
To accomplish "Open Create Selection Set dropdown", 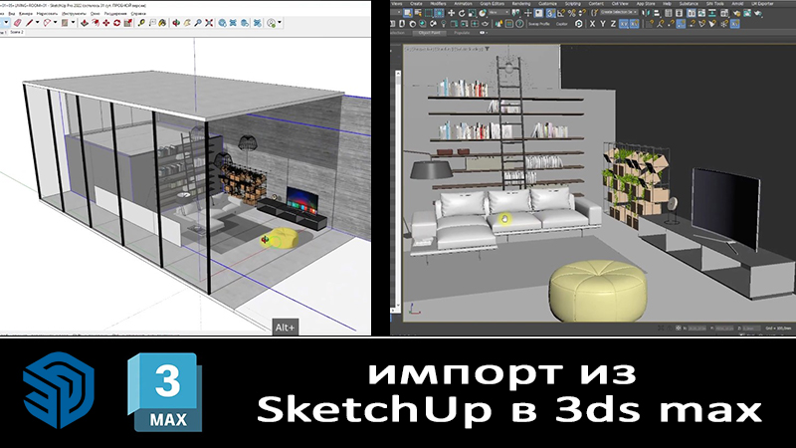I will (619, 12).
